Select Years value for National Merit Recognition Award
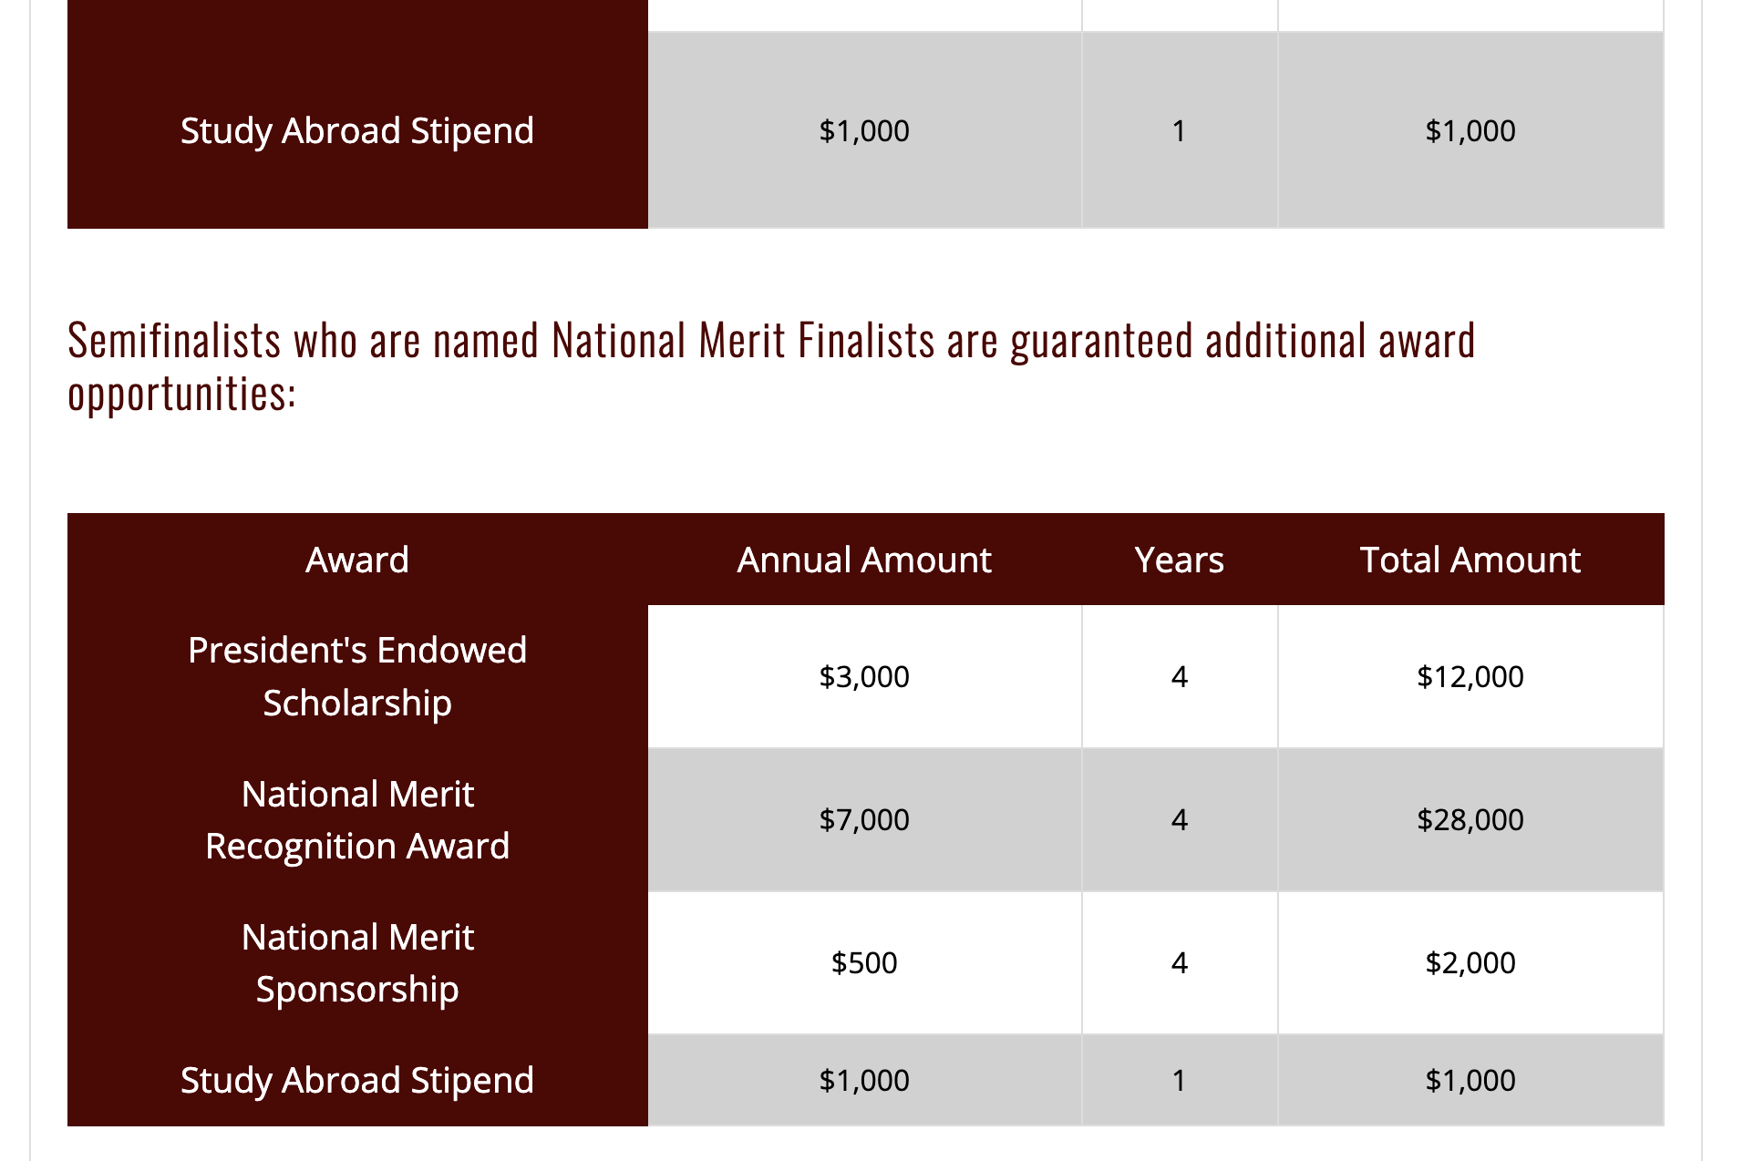This screenshot has width=1743, height=1161. [1179, 819]
